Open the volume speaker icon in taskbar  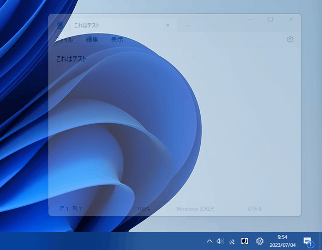220,241
